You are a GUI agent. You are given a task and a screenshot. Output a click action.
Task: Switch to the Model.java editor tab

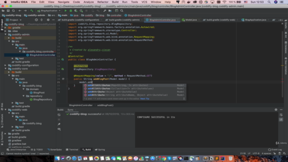coord(191,20)
